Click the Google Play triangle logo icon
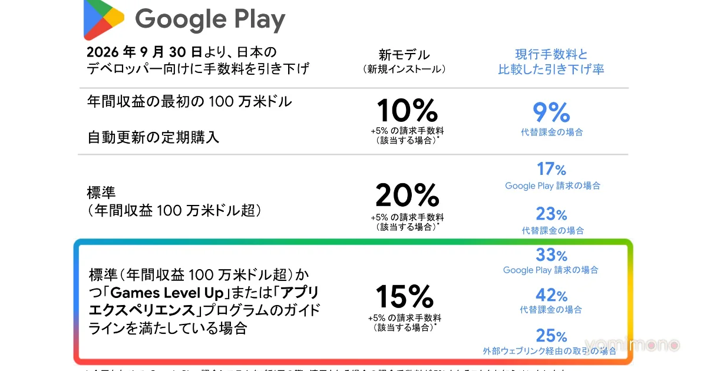The image size is (707, 371). point(103,19)
